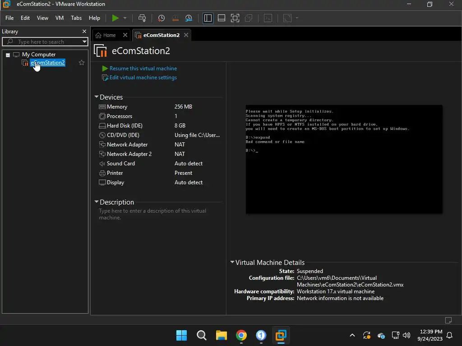Viewport: 462px width, 346px height.
Task: Show hidden system tray icons
Action: (352, 335)
